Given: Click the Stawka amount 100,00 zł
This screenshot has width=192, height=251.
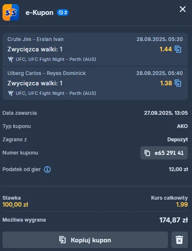Looking at the screenshot, I should click(x=15, y=205).
